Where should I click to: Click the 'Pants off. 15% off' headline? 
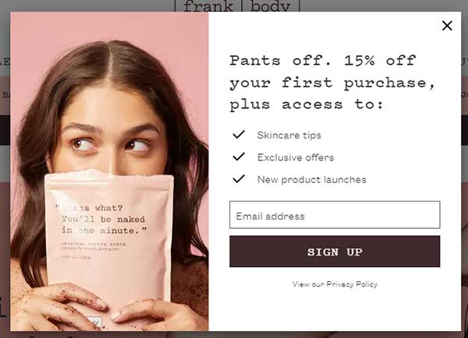(322, 61)
